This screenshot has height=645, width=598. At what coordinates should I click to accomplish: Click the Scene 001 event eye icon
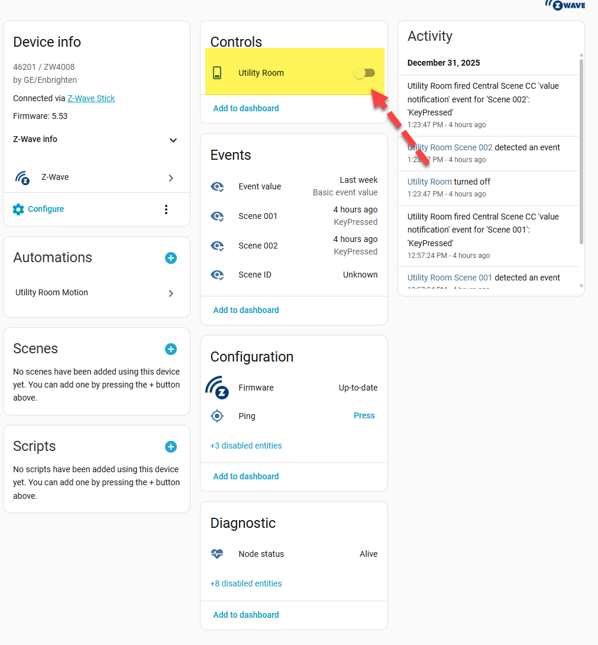217,216
